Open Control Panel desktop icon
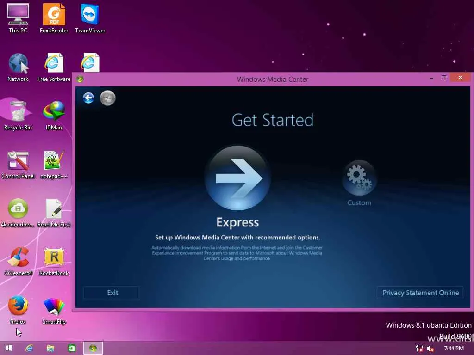 pos(18,165)
